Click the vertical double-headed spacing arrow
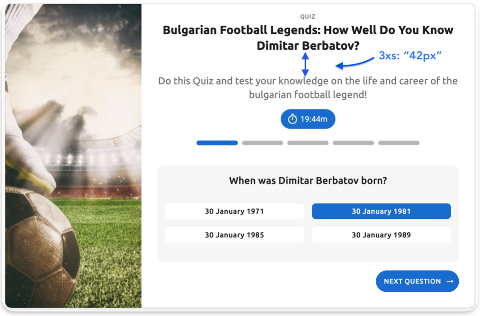This screenshot has width=480, height=316. point(305,64)
